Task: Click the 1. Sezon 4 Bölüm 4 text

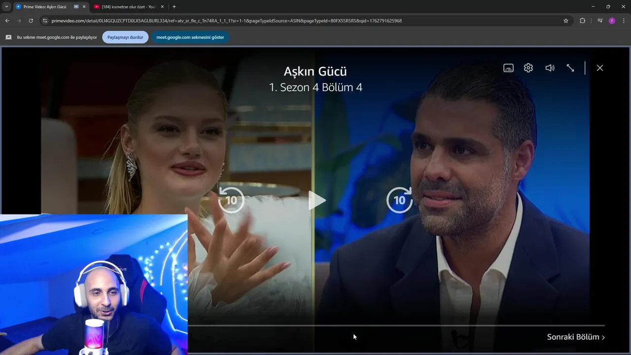Action: [315, 87]
